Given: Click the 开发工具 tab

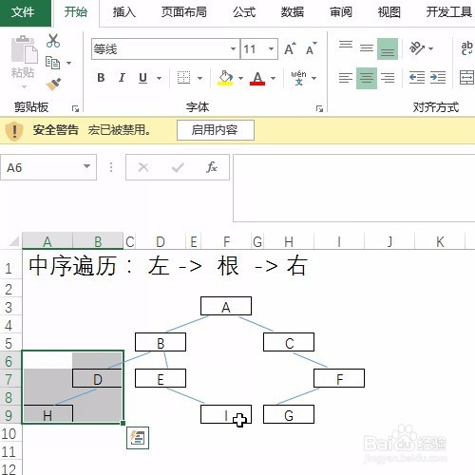Looking at the screenshot, I should (449, 12).
